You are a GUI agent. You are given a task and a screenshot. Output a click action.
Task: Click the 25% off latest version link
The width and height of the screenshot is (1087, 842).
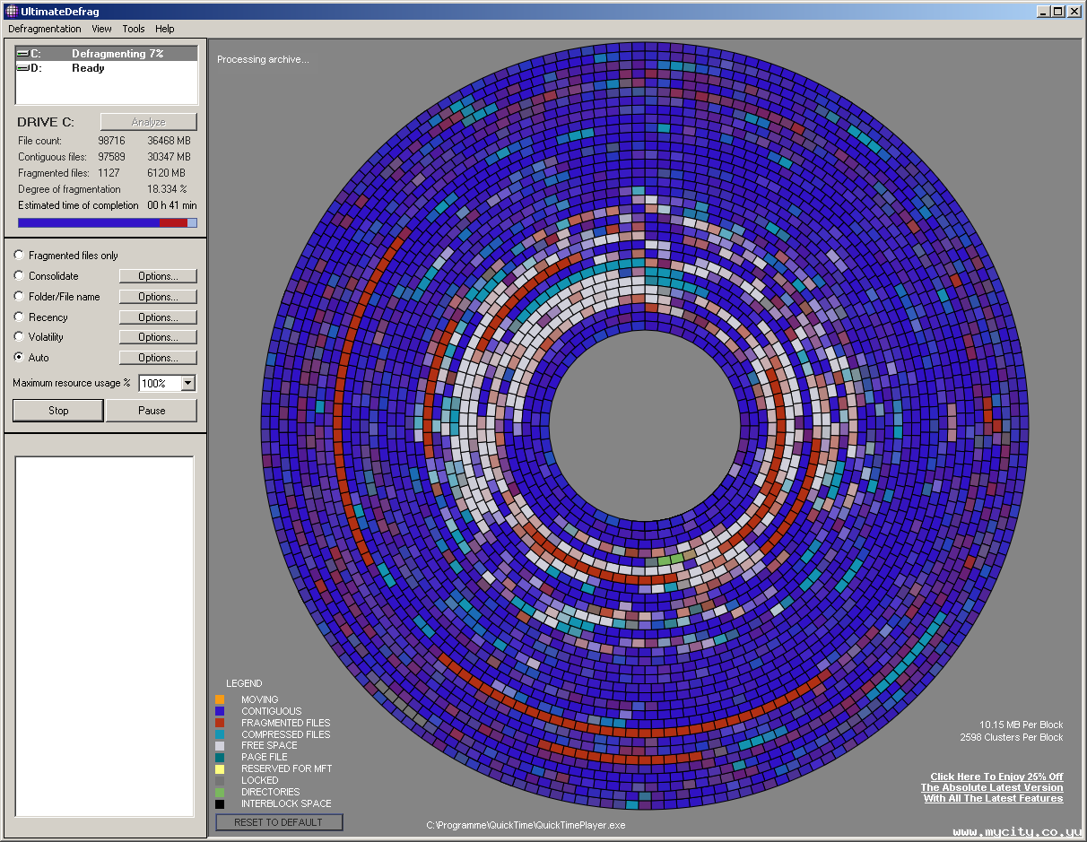pyautogui.click(x=993, y=787)
